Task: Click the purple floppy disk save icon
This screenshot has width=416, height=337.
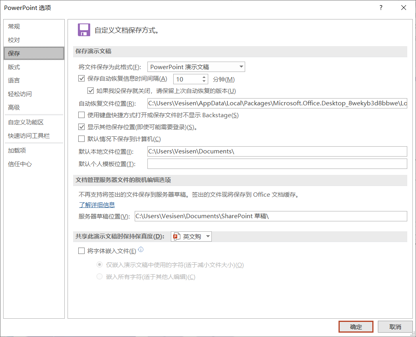Action: 84,30
